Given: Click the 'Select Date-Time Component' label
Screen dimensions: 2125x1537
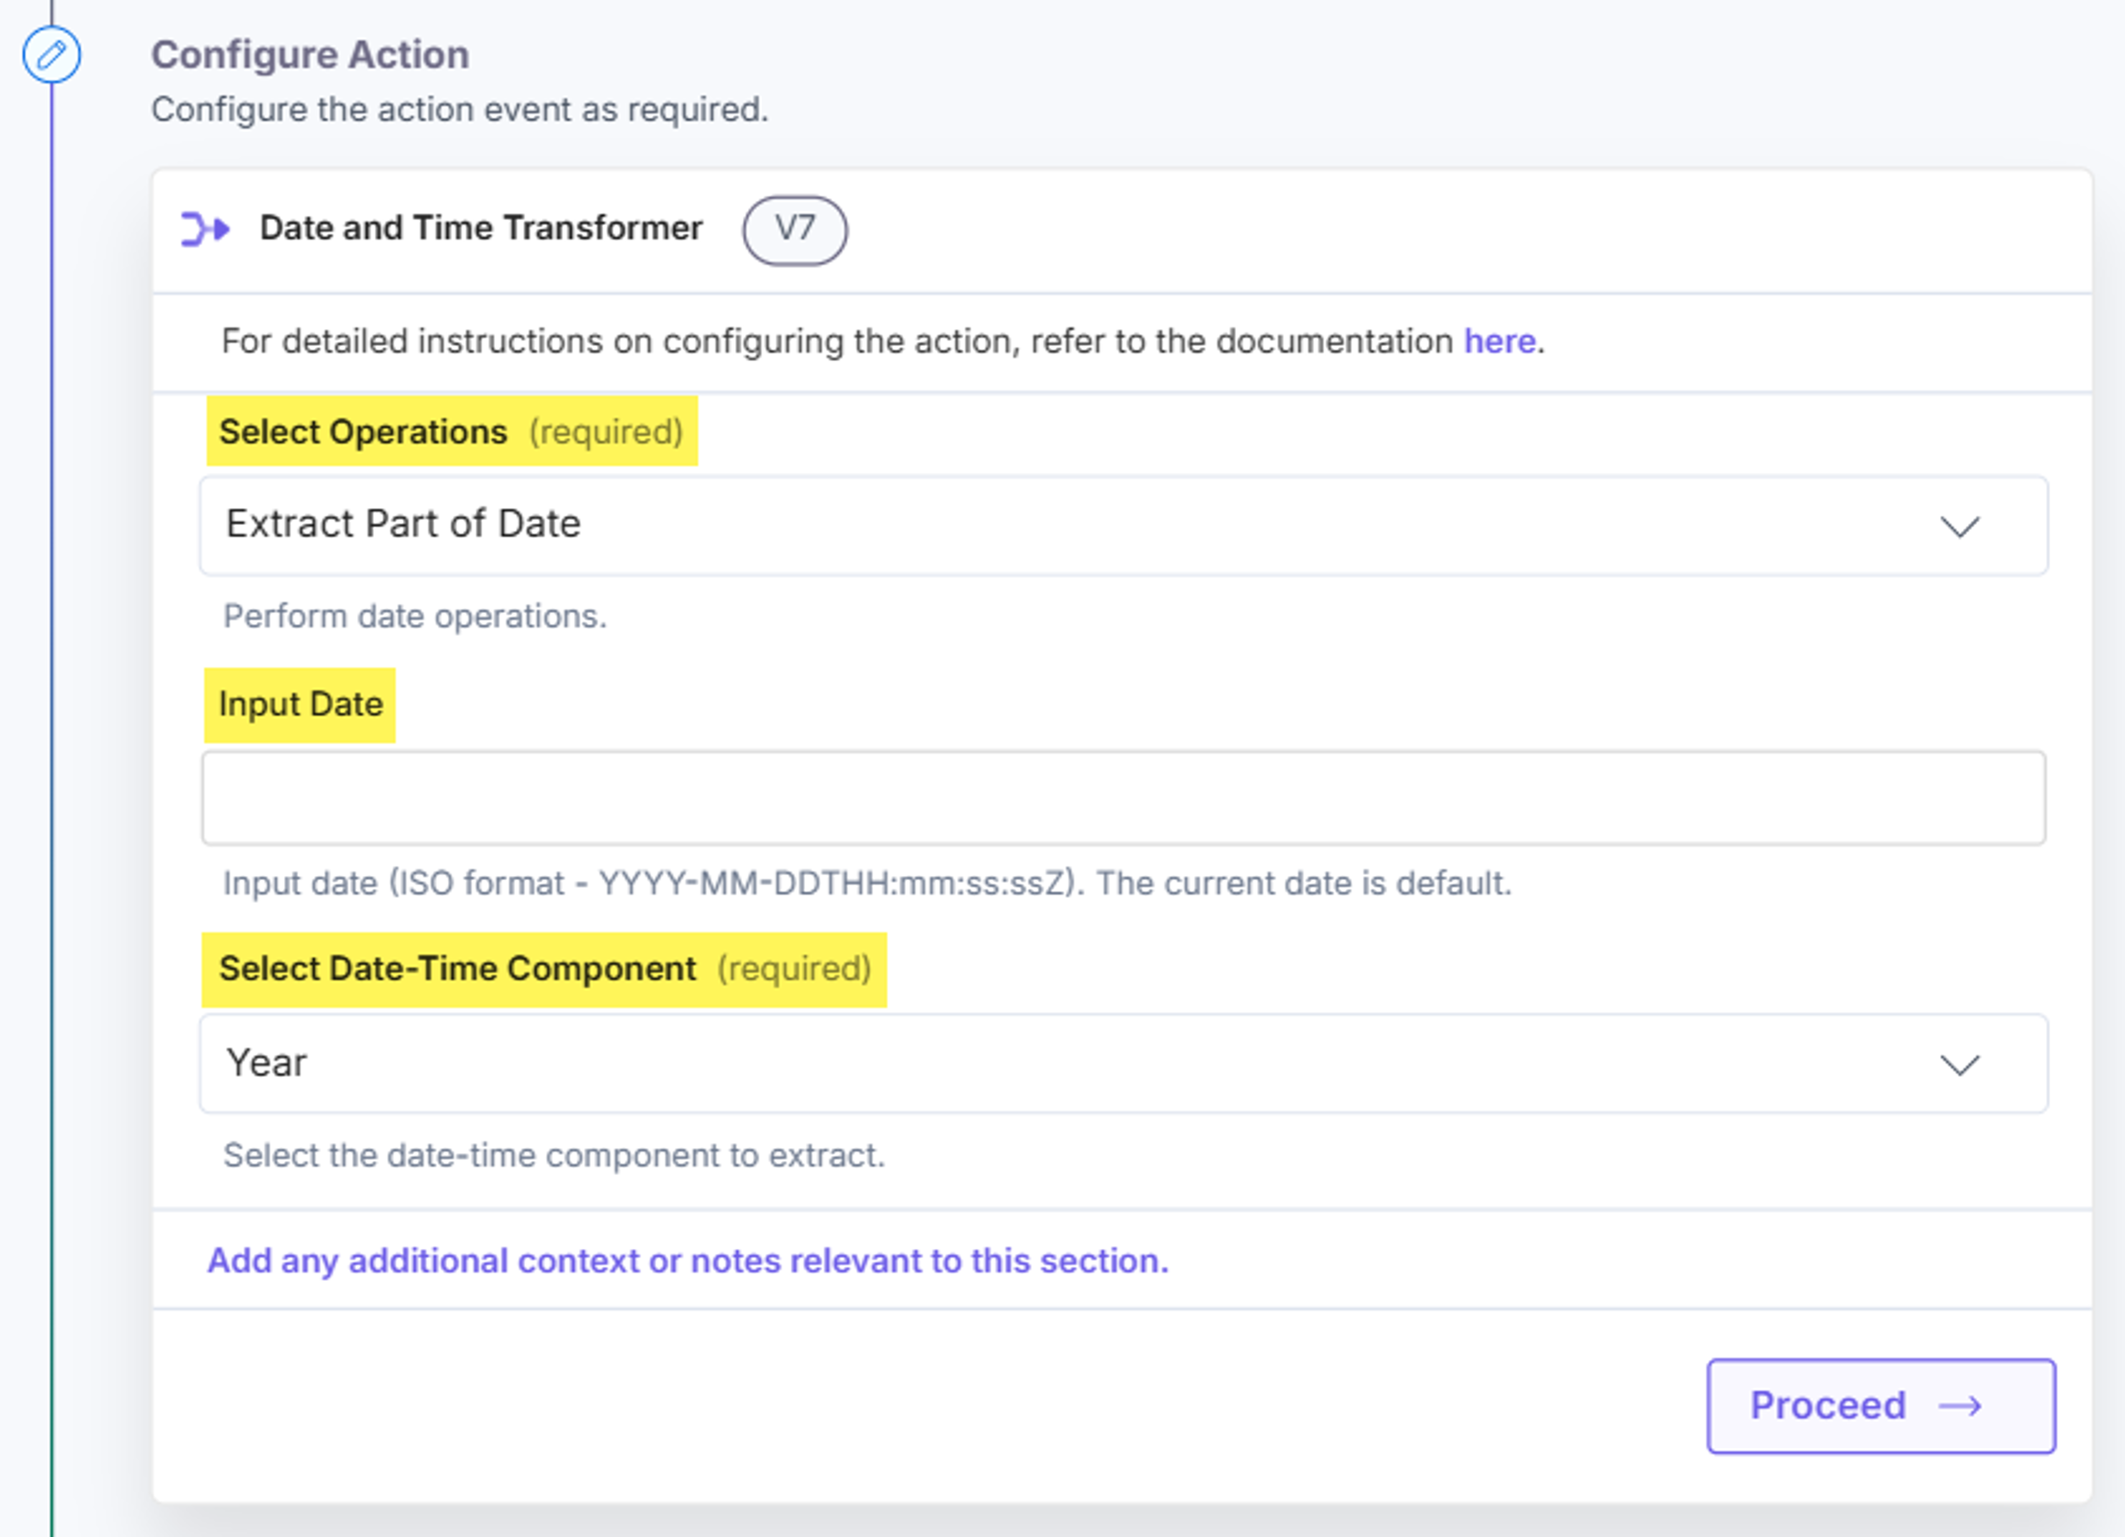Looking at the screenshot, I should coord(457,968).
